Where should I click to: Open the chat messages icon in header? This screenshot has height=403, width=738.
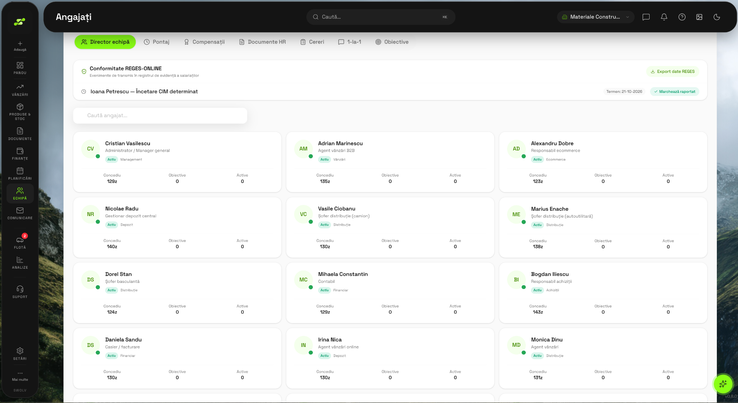tap(646, 17)
